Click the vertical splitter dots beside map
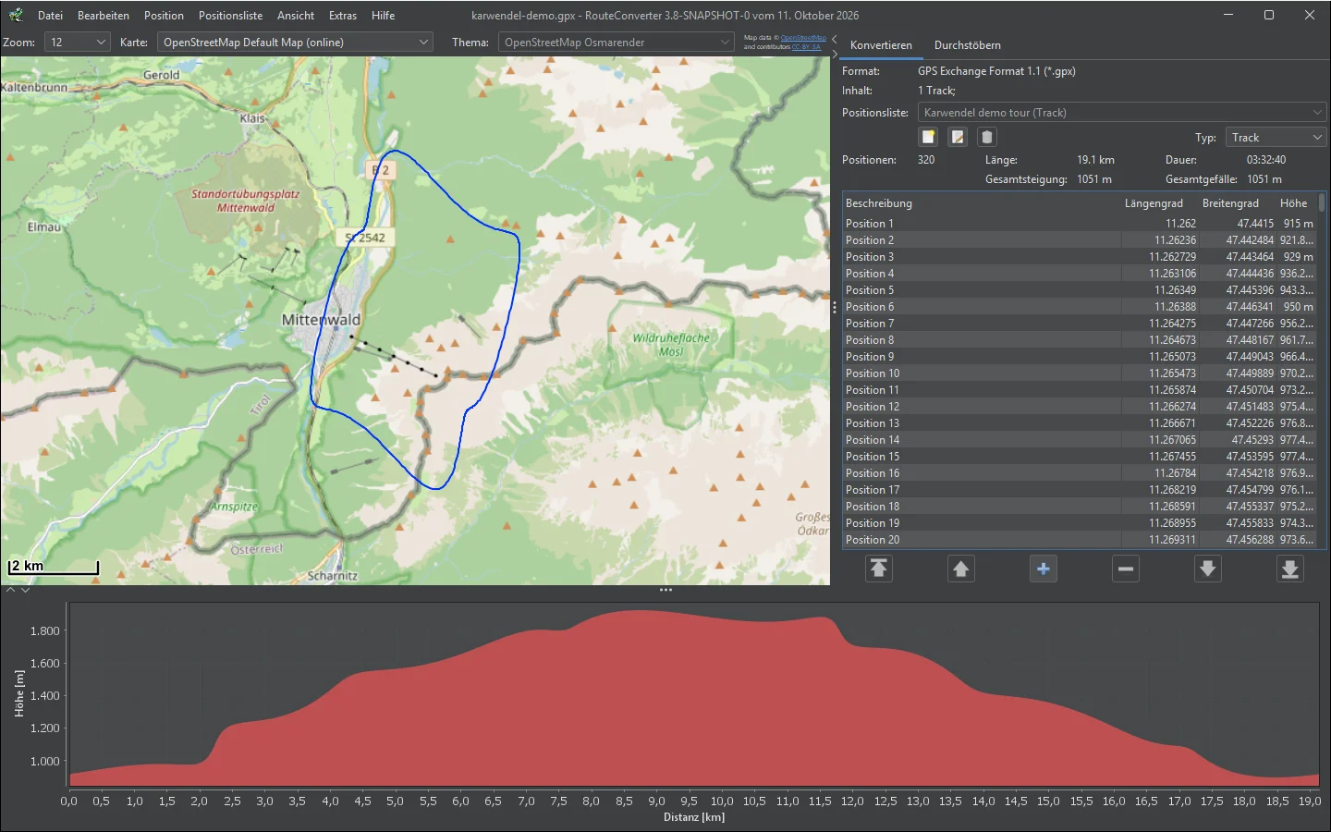The image size is (1331, 832). pyautogui.click(x=835, y=308)
